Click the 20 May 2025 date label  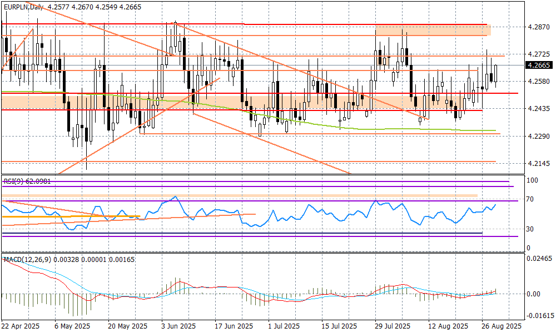(128, 326)
